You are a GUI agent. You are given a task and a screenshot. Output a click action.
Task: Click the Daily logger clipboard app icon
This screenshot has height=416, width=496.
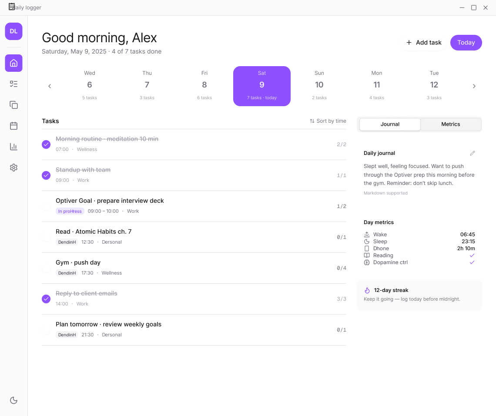coord(12,7)
